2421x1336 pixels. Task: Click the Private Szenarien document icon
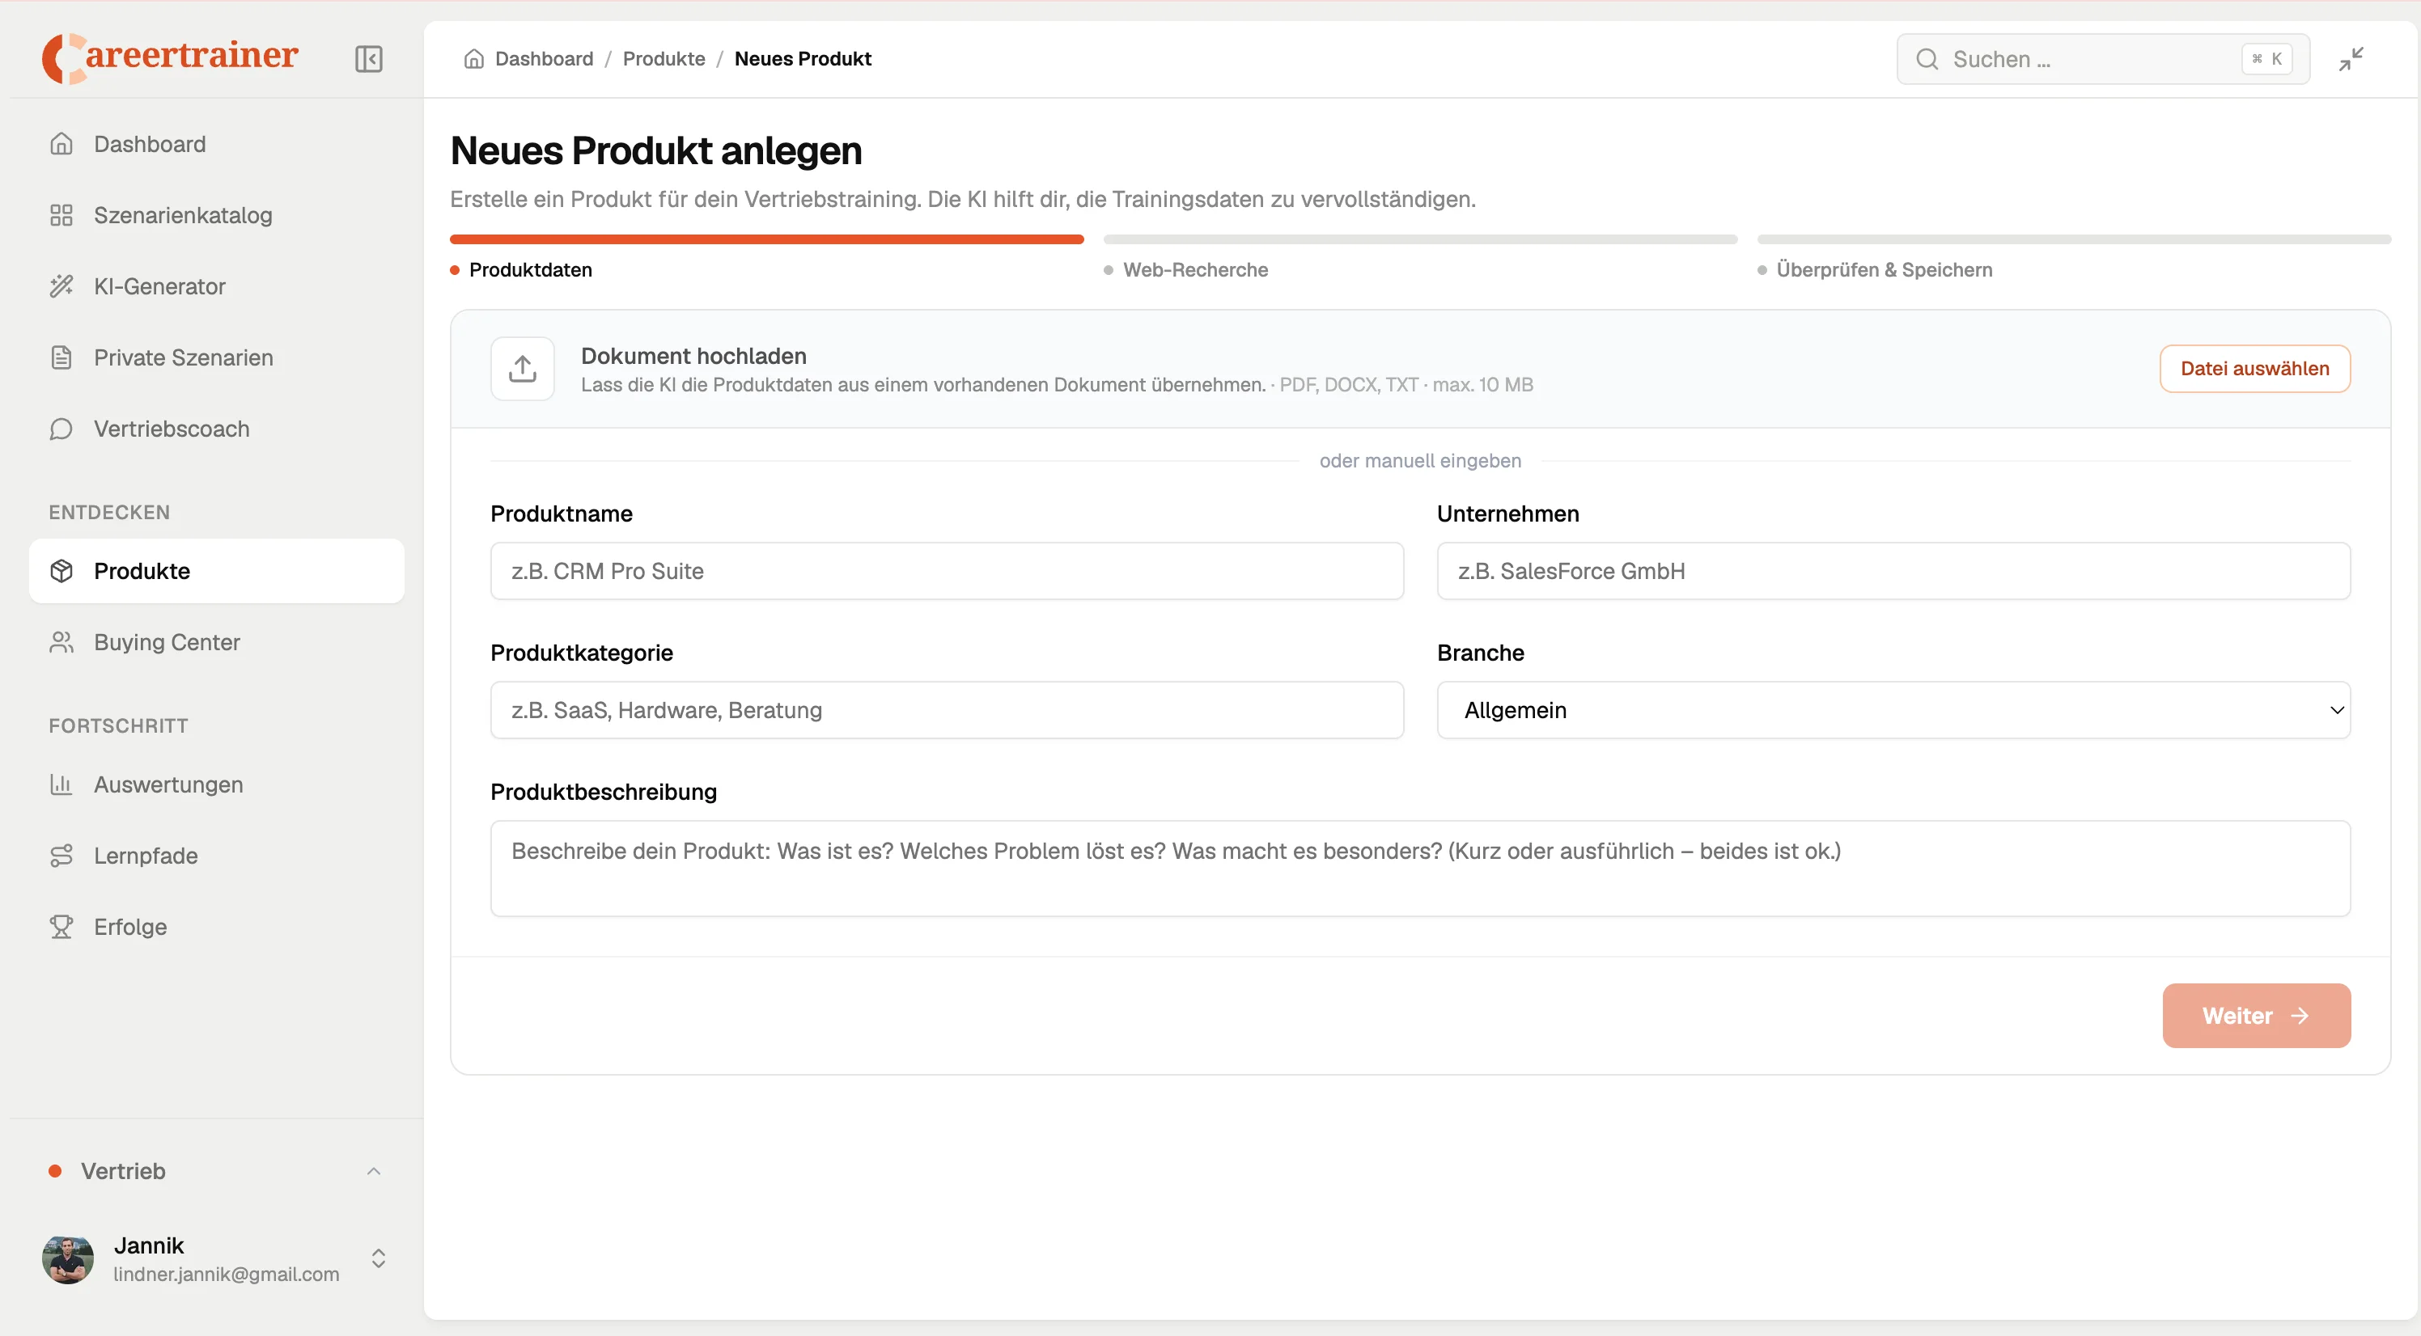pos(61,358)
